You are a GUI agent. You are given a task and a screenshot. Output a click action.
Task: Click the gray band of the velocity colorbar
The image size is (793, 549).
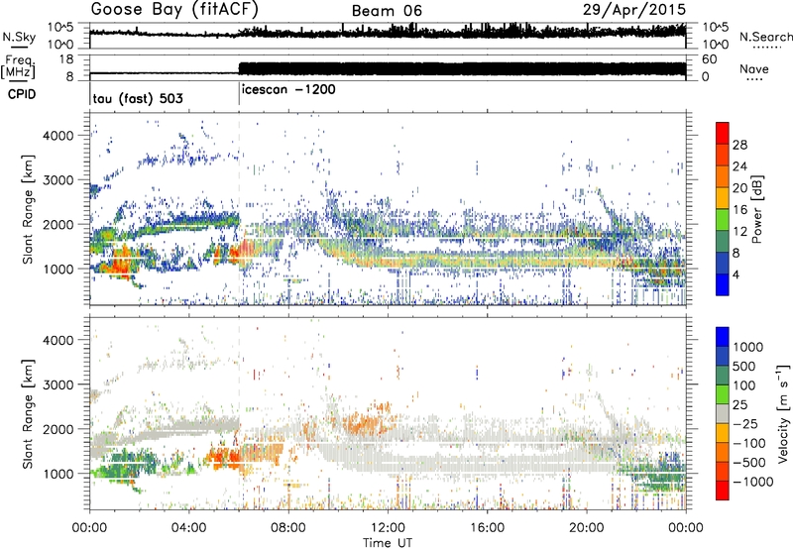(x=723, y=414)
